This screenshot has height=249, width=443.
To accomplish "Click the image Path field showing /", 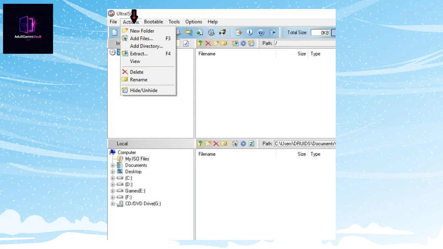I will pyautogui.click(x=305, y=43).
